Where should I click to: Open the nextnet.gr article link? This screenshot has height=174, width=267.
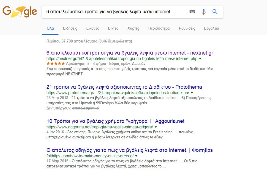(129, 53)
